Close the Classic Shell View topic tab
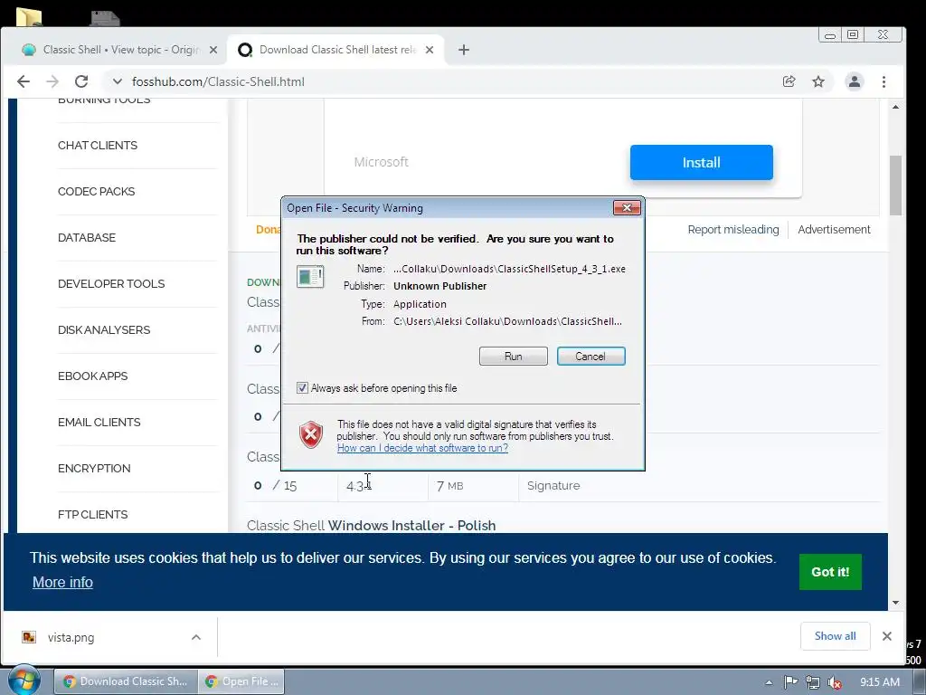Viewport: 926px width, 695px height. pos(213,51)
